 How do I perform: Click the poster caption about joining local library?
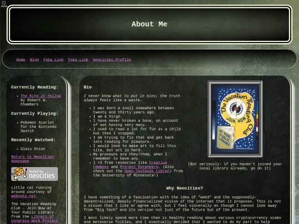coord(235,166)
